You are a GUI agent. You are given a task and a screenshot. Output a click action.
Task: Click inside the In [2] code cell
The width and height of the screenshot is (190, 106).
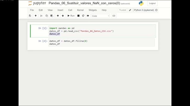point(102,42)
